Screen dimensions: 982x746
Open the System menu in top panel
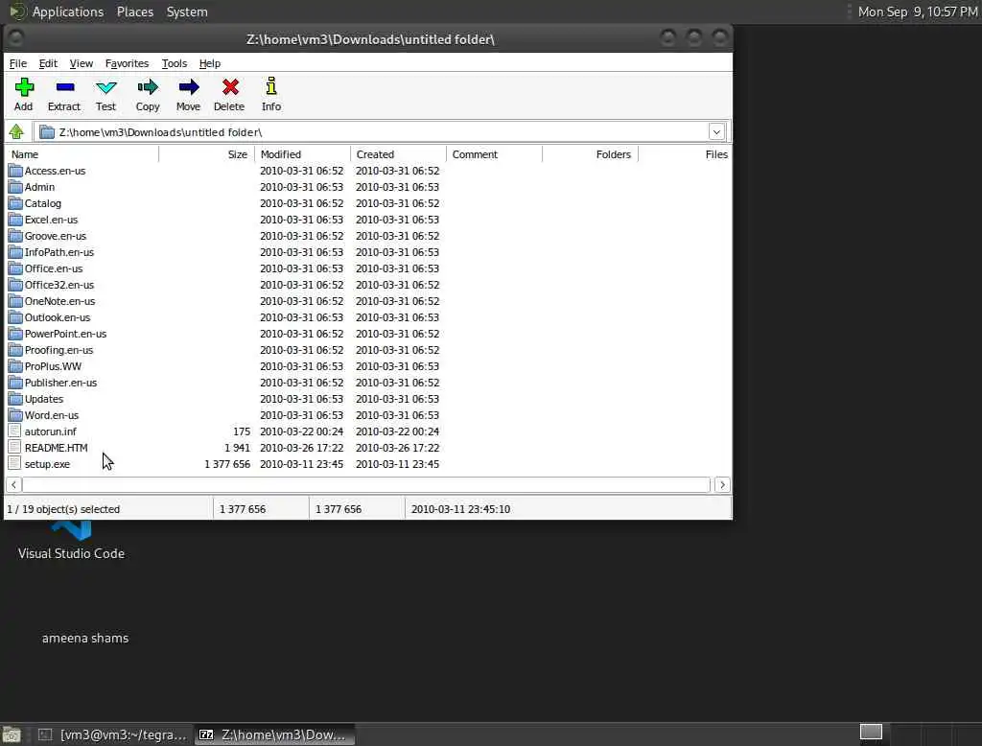click(187, 12)
